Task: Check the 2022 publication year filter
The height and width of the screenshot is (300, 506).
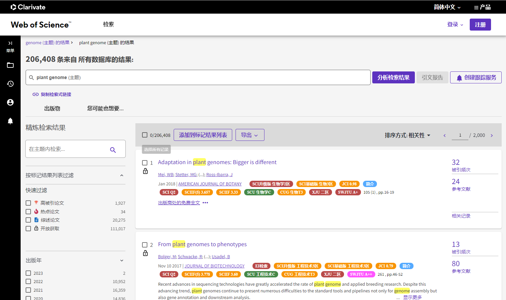Action: tap(28, 281)
